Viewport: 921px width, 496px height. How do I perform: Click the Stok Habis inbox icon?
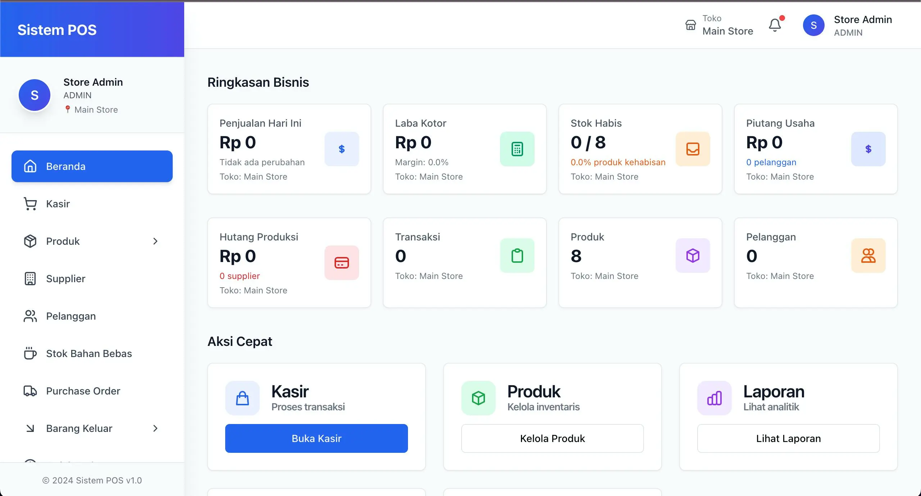tap(693, 149)
